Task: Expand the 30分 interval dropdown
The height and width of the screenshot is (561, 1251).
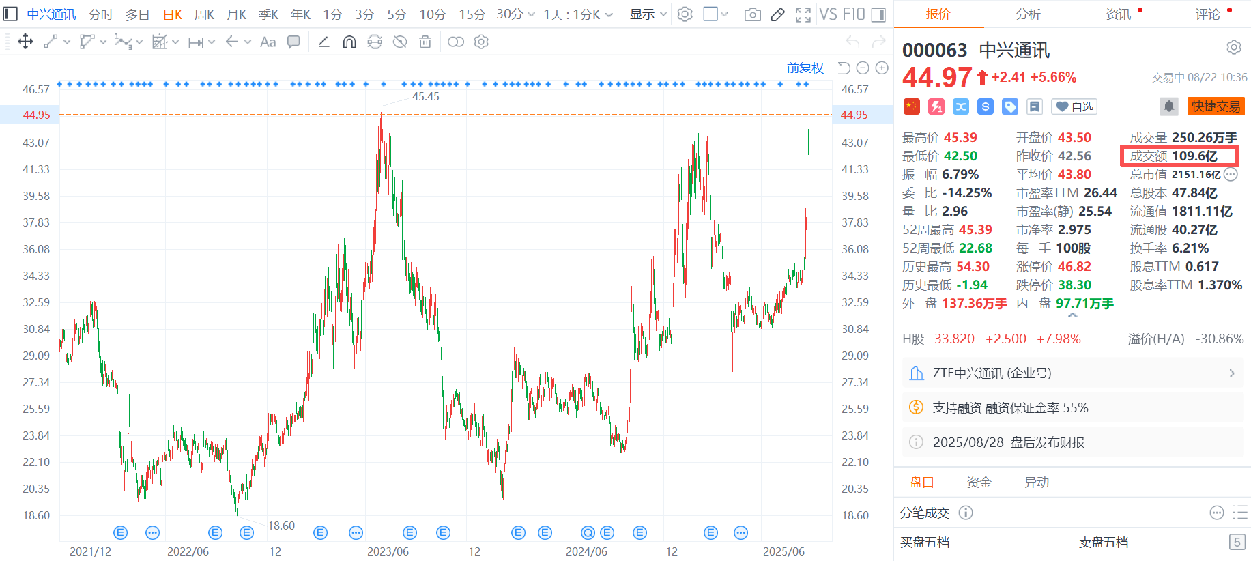Action: click(x=531, y=14)
